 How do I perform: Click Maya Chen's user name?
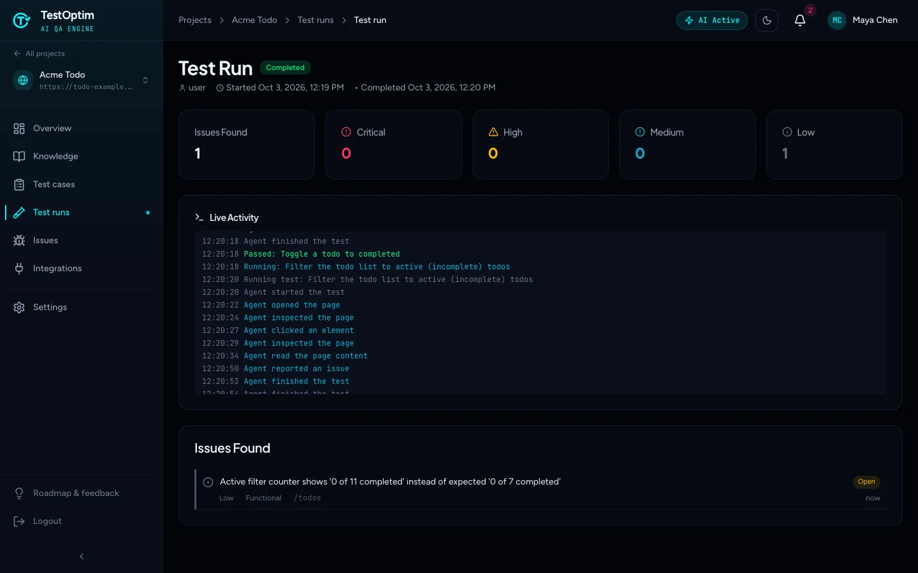pyautogui.click(x=875, y=20)
